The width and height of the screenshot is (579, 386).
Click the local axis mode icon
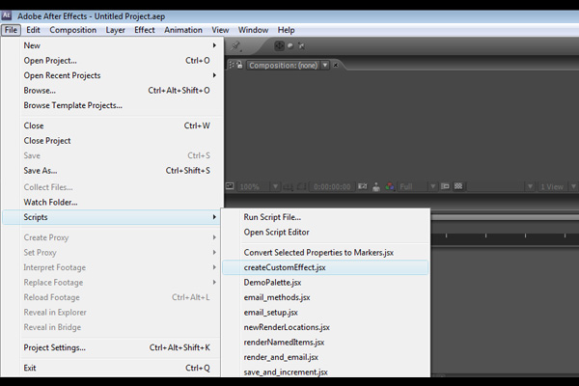[279, 45]
